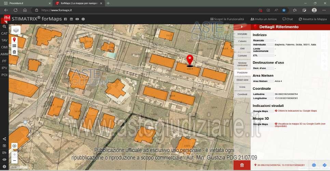Screen dimensions: 330x171
Task: Expand the OMI sidebar section
Action: pos(4,47)
